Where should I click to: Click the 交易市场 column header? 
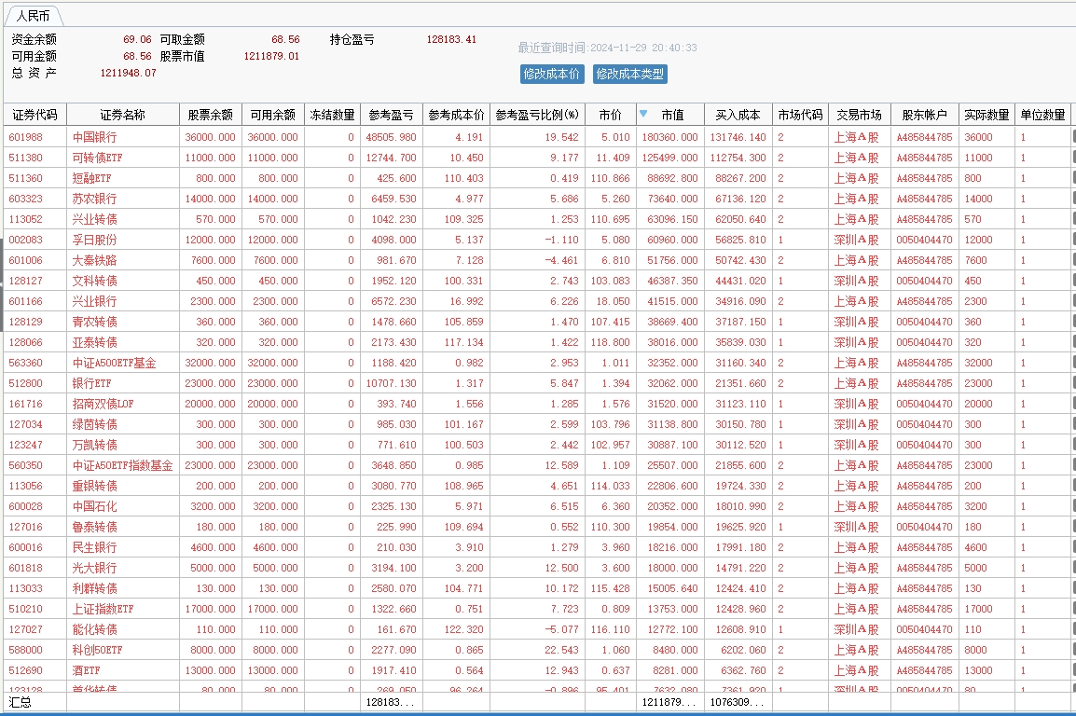click(858, 115)
